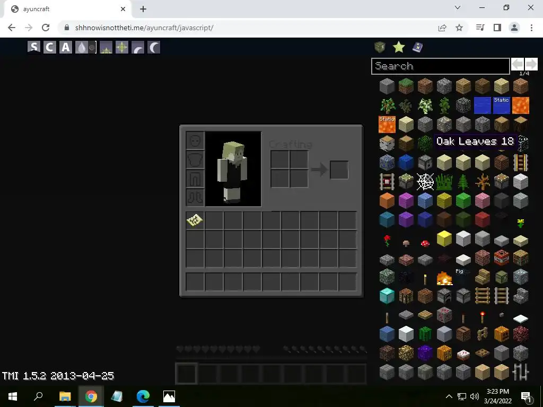Switch to Creative mode with C button
The image size is (543, 407).
pyautogui.click(x=49, y=47)
